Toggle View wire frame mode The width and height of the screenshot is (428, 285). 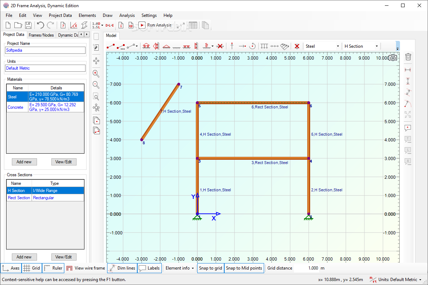[x=86, y=268]
